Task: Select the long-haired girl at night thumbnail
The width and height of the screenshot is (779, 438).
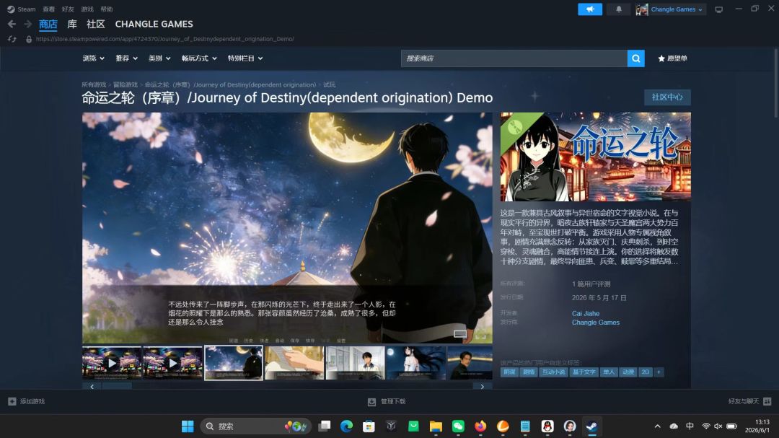Action: pyautogui.click(x=416, y=363)
